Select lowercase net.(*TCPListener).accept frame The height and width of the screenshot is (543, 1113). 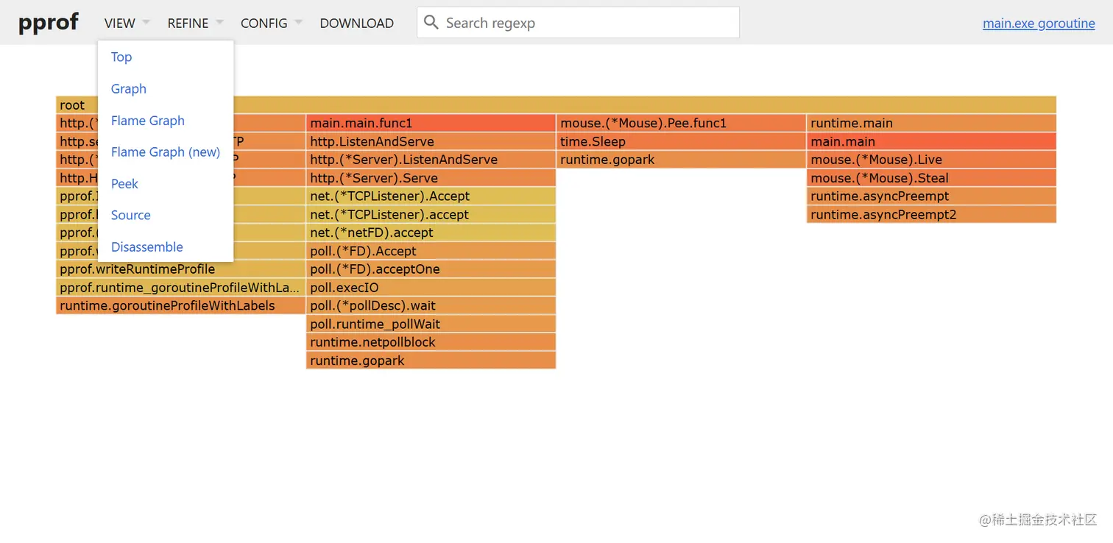[431, 215]
